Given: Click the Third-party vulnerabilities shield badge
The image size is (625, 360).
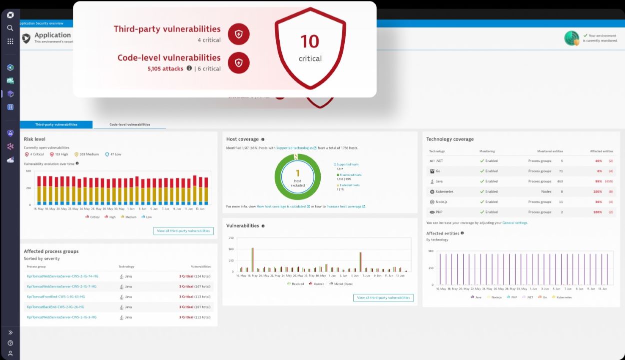Looking at the screenshot, I should coord(238,34).
